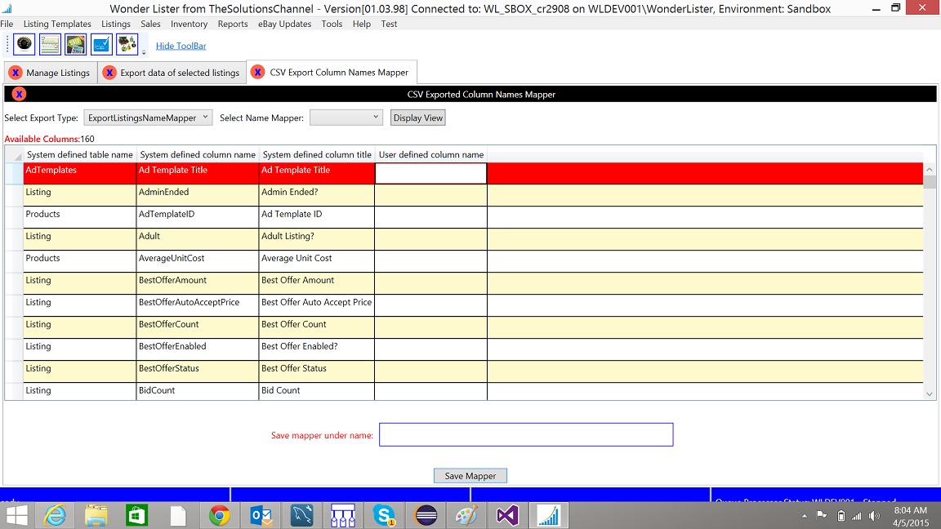The image size is (941, 529).
Task: Open the Windows Store taskbar icon
Action: click(x=137, y=516)
